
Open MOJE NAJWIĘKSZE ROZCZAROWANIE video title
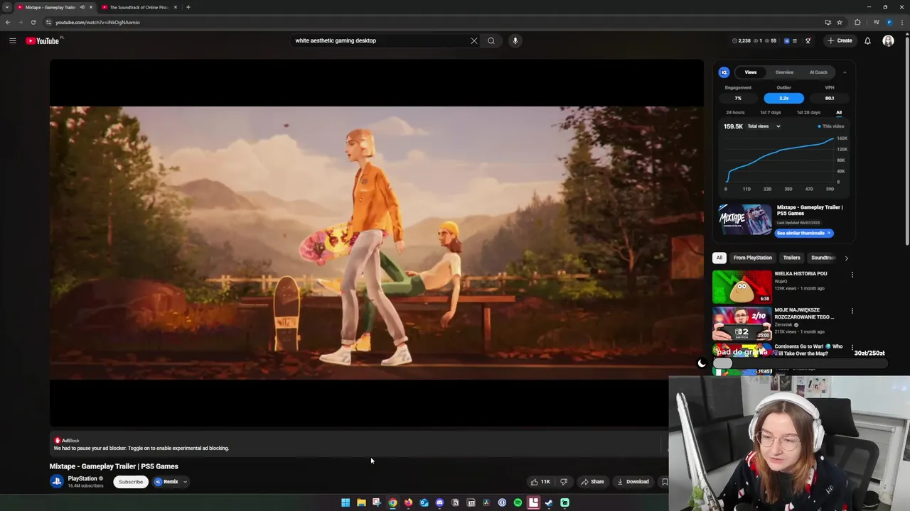pyautogui.click(x=804, y=313)
